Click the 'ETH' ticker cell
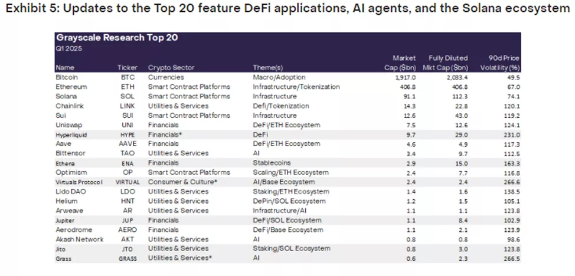Image resolution: width=575 pixels, height=276 pixels. coord(128,87)
